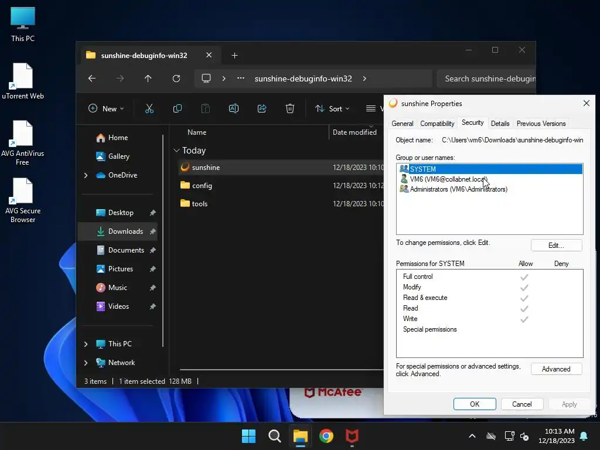Click the PC monitor icon in address bar
Screen dimensions: 600x450
206,79
